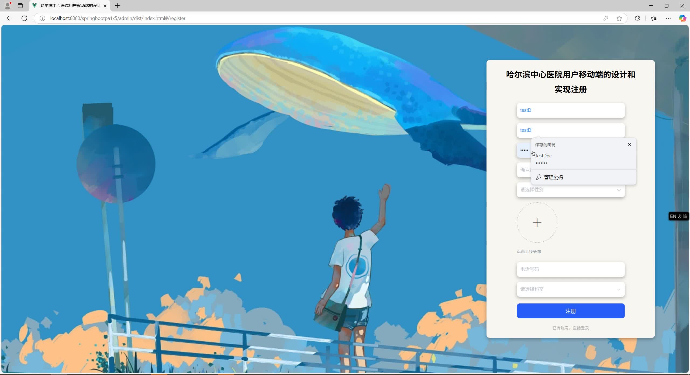Open the tab actions menu at top left

click(x=20, y=6)
